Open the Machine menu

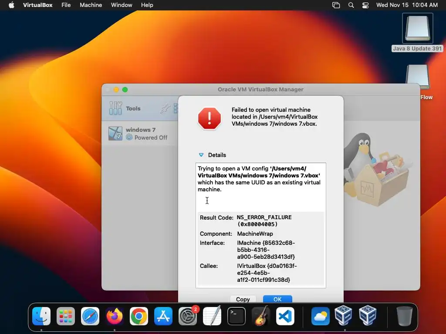tap(91, 5)
